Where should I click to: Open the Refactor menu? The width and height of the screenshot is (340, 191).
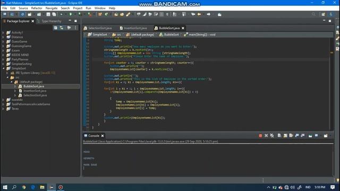point(37,8)
